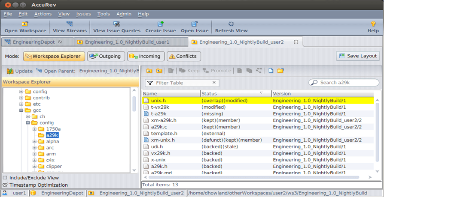Screen dimensions: 451x197
Task: Click the Save Layout button
Action: 358,56
